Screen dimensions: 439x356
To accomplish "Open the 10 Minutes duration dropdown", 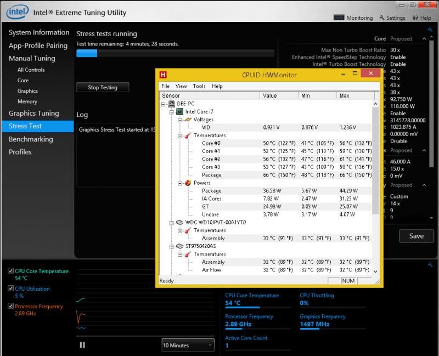I will click(188, 346).
